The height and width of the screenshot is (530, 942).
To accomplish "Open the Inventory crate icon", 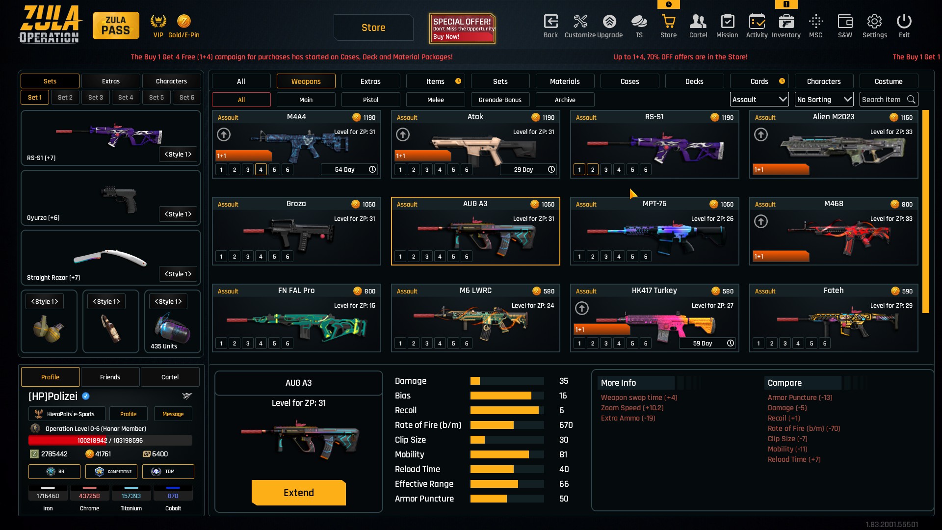I will click(x=786, y=22).
